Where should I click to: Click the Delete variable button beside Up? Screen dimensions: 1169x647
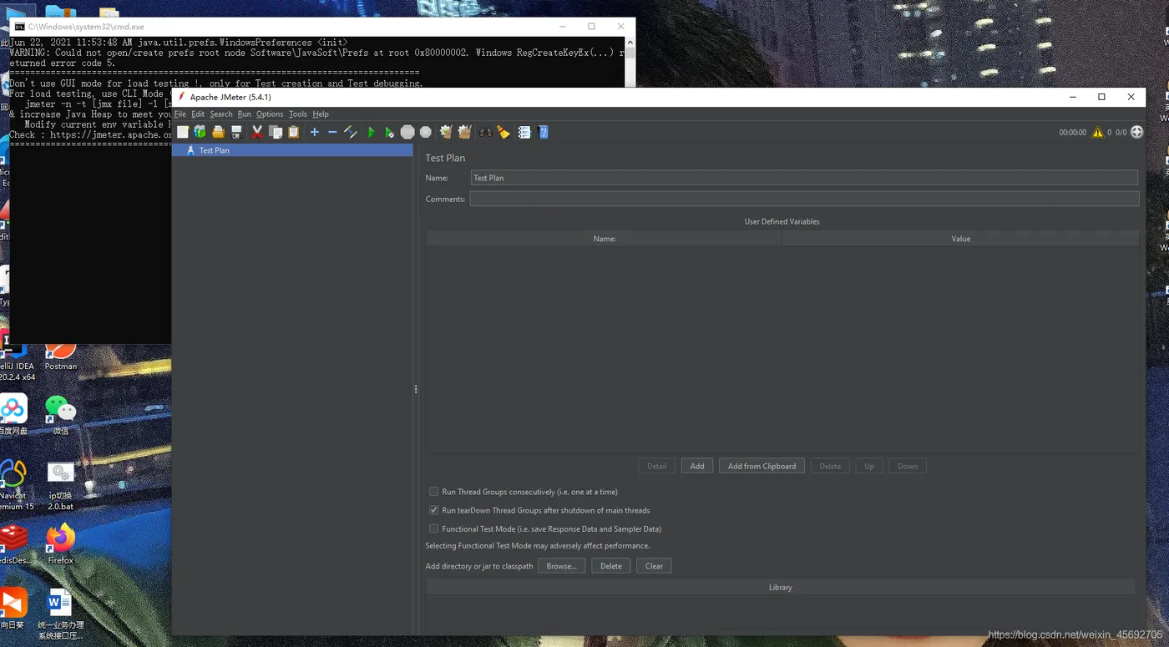[x=830, y=466]
